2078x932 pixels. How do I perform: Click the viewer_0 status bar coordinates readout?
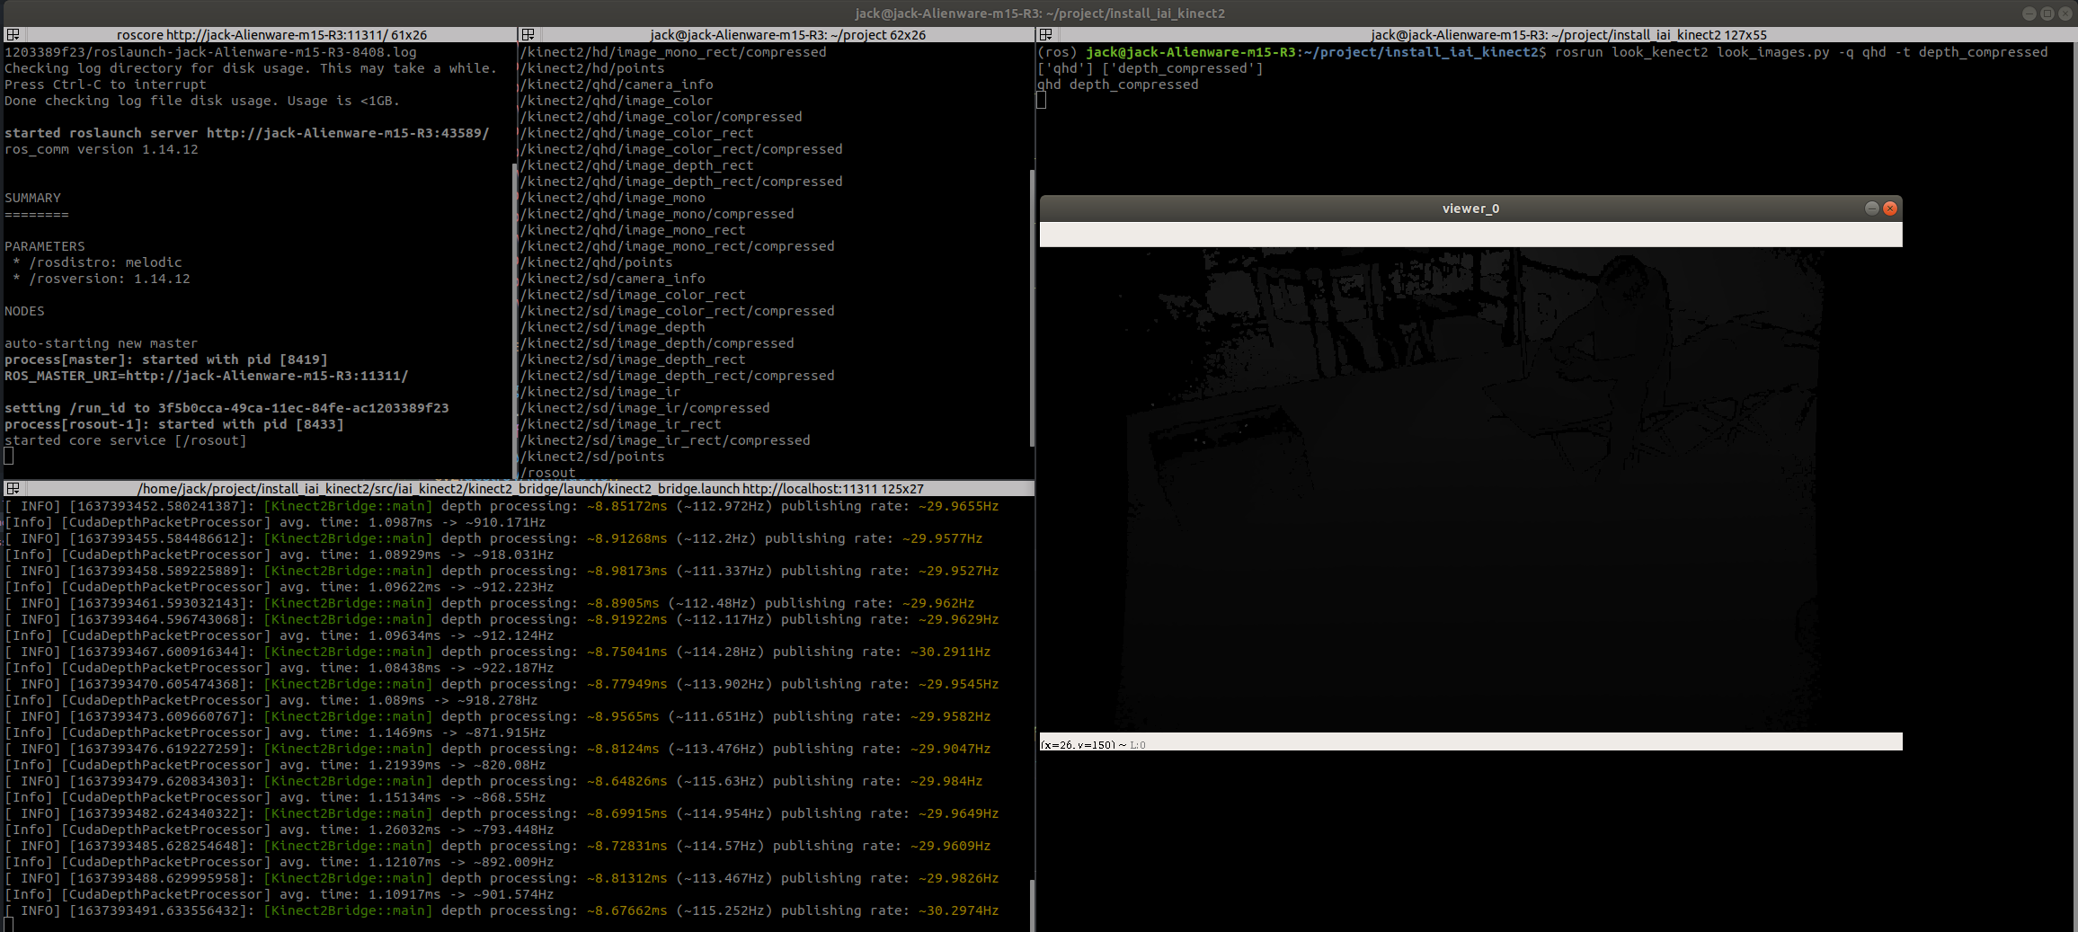1093,744
